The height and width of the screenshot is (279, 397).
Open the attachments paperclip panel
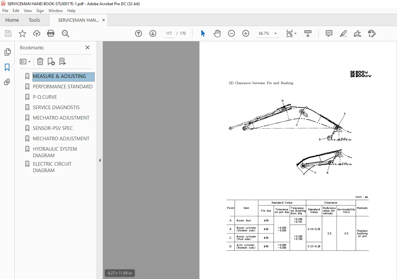coord(7,82)
